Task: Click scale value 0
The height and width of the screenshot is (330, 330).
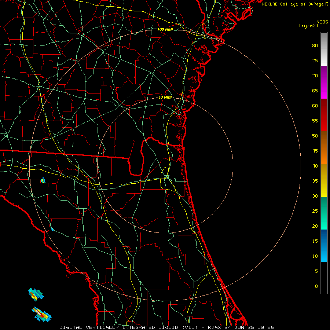Action: [316, 286]
